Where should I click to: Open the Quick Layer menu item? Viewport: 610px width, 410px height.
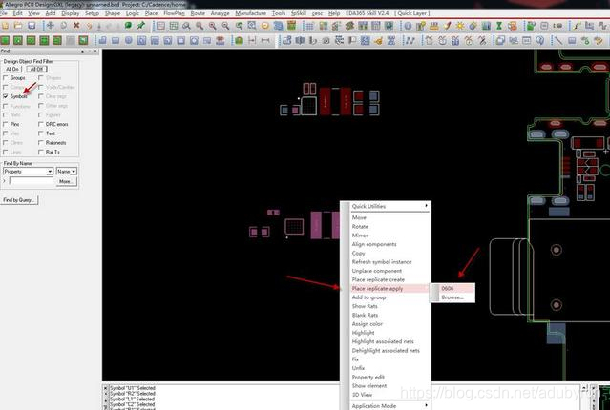412,13
